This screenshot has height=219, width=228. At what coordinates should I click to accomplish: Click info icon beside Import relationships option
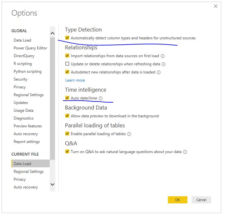coord(163,56)
